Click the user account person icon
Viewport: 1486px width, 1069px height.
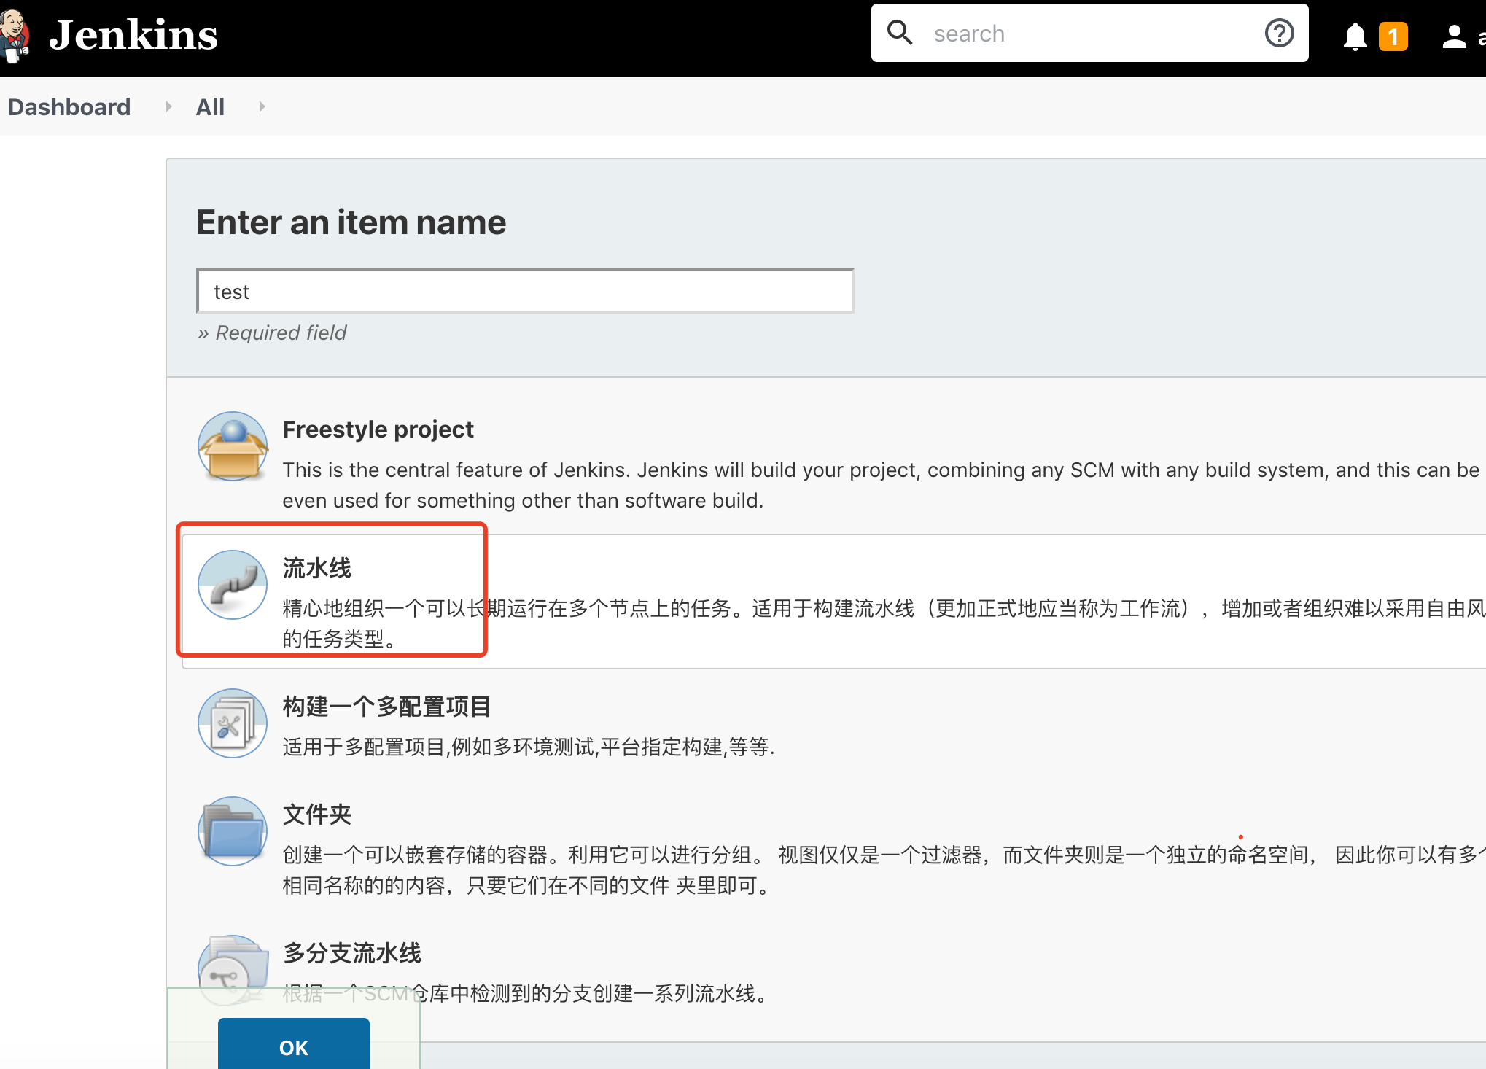tap(1454, 36)
